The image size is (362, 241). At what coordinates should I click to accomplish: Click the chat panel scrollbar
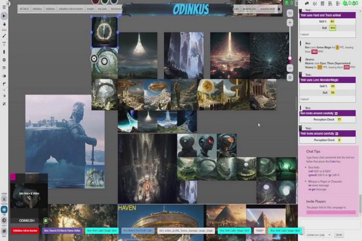pyautogui.click(x=360, y=205)
